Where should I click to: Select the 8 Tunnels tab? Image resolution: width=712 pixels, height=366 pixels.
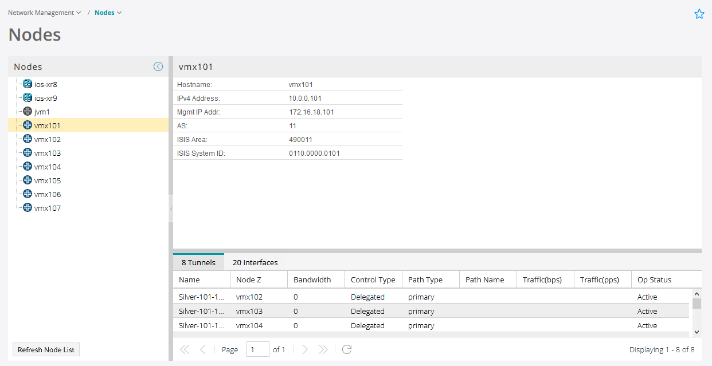pyautogui.click(x=198, y=262)
